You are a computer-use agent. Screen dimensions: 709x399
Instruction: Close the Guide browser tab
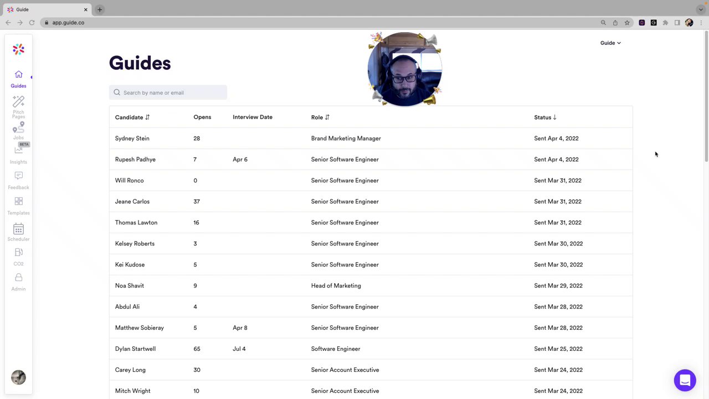click(86, 9)
